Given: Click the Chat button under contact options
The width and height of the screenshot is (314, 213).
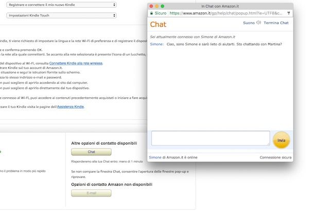Looking at the screenshot, I should (x=91, y=152).
